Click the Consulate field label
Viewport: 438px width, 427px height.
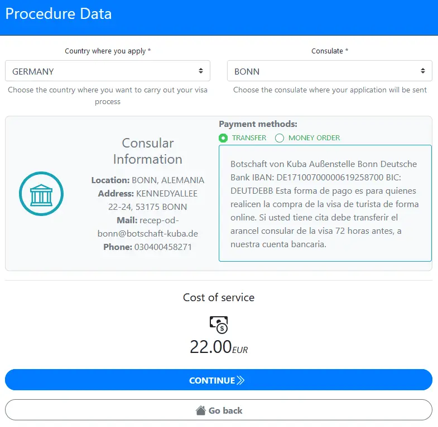tap(329, 51)
